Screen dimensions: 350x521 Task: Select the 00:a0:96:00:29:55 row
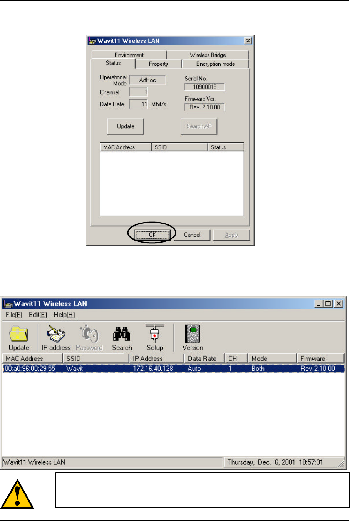(x=173, y=369)
